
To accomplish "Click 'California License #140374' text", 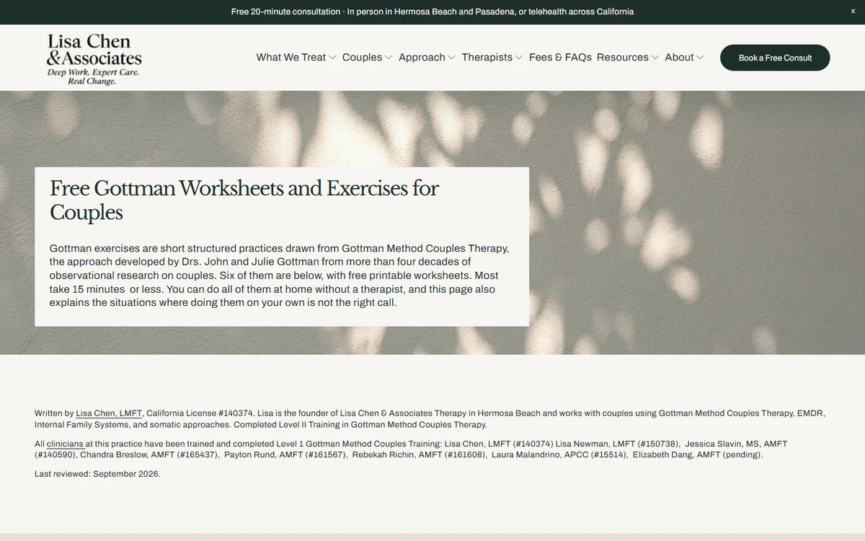I will [200, 413].
